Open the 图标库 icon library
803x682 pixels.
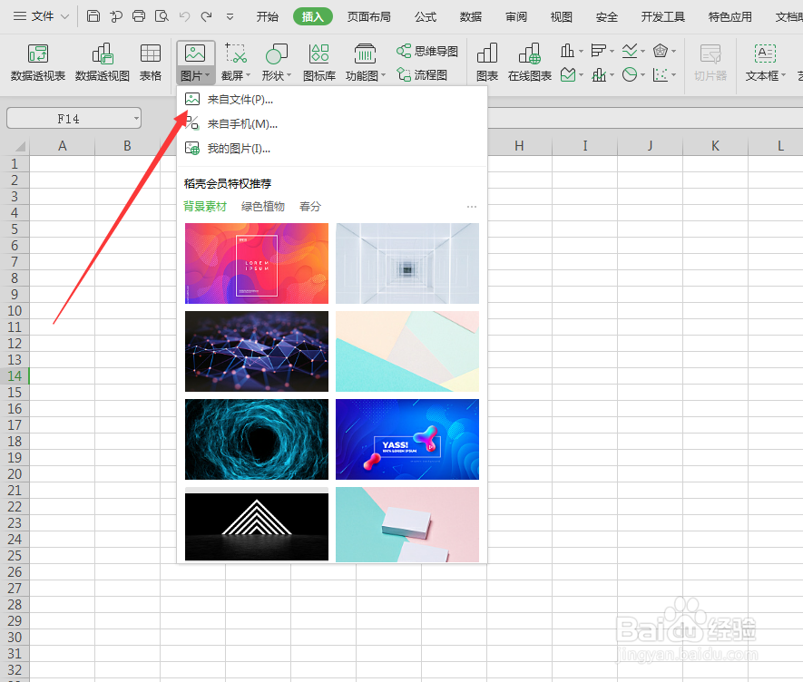[319, 63]
